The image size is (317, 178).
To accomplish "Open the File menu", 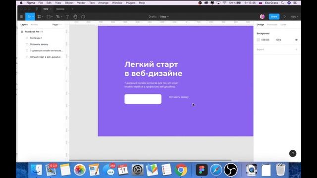I will point(41,3).
